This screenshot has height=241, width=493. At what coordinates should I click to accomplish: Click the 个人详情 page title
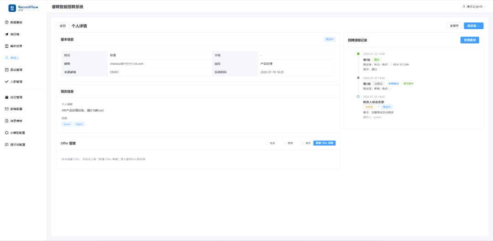point(79,26)
